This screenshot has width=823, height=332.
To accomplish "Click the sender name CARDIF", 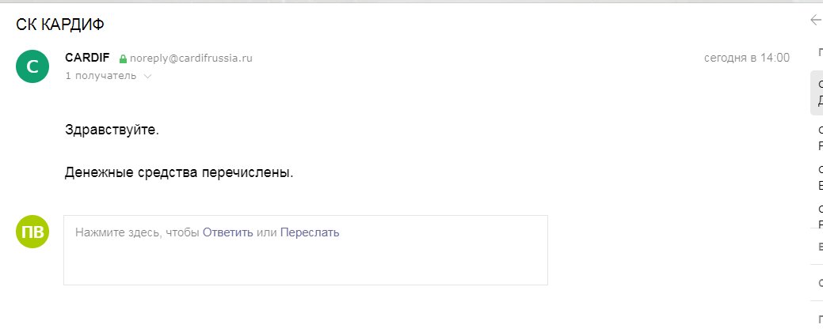I will (x=87, y=58).
